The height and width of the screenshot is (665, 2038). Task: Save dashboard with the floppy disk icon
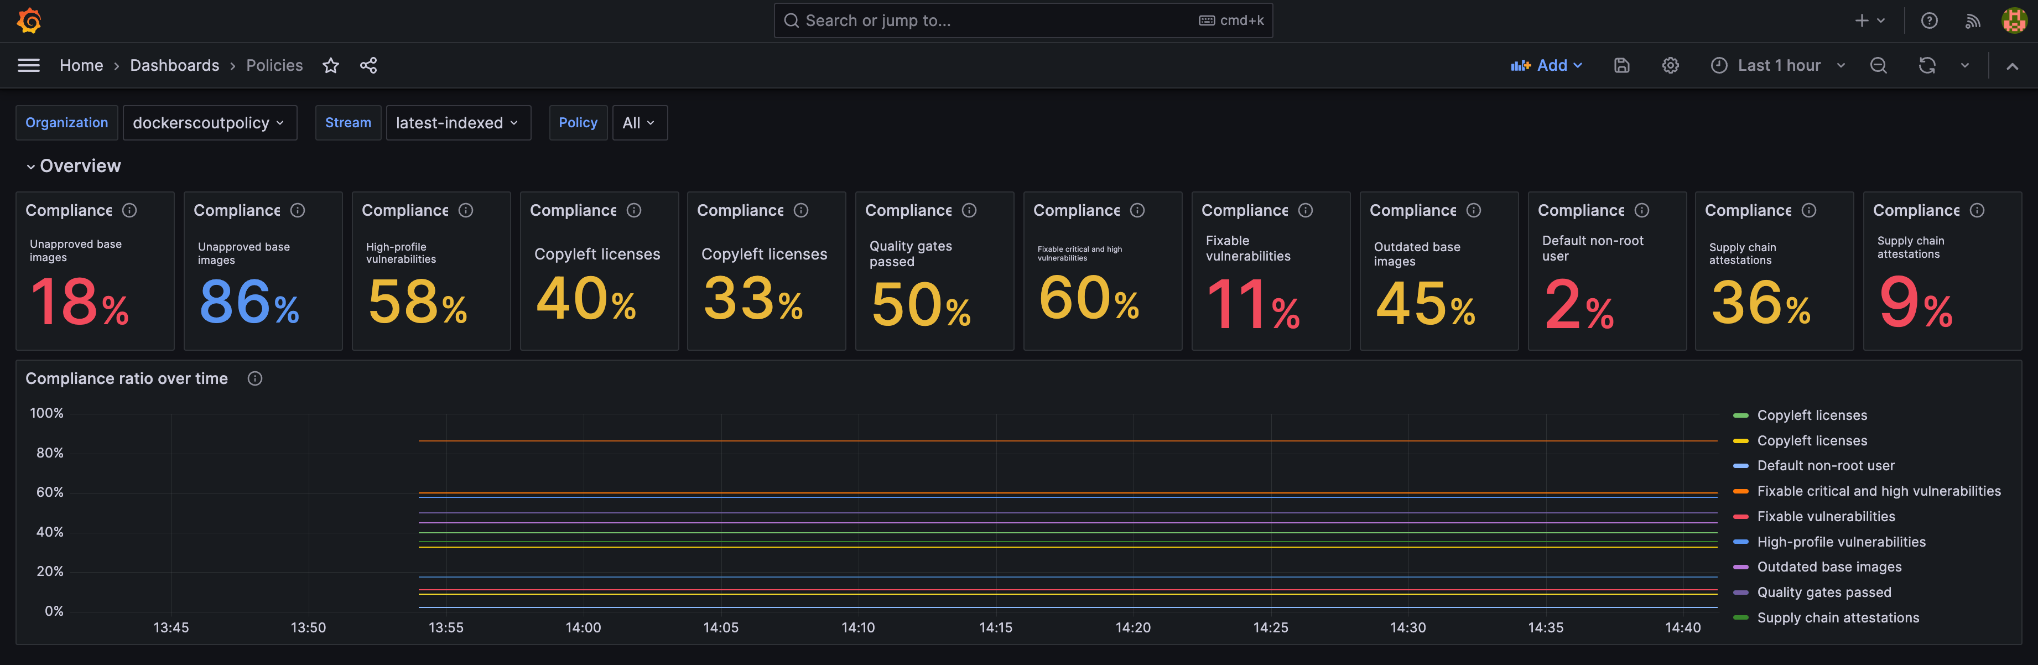(1621, 66)
